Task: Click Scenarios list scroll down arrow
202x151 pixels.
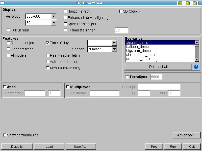Action: 197,59
